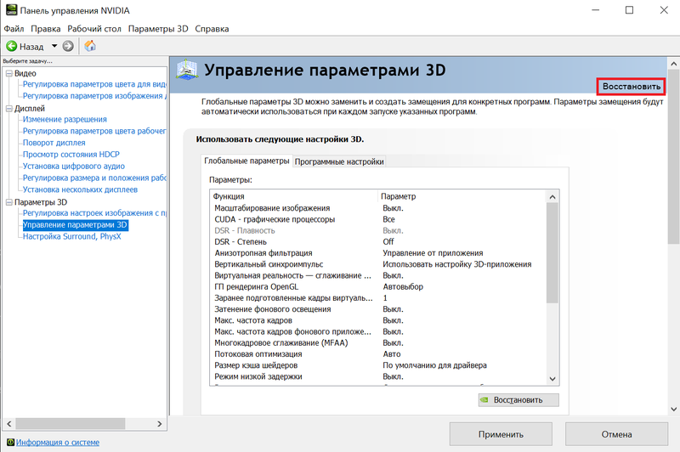The width and height of the screenshot is (680, 452).
Task: Select DSR - Степень setting row
Action: [377, 242]
